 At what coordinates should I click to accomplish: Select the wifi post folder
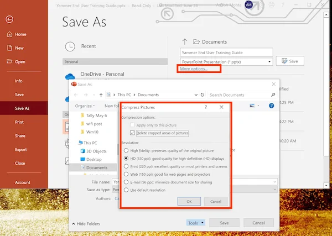pyautogui.click(x=91, y=124)
